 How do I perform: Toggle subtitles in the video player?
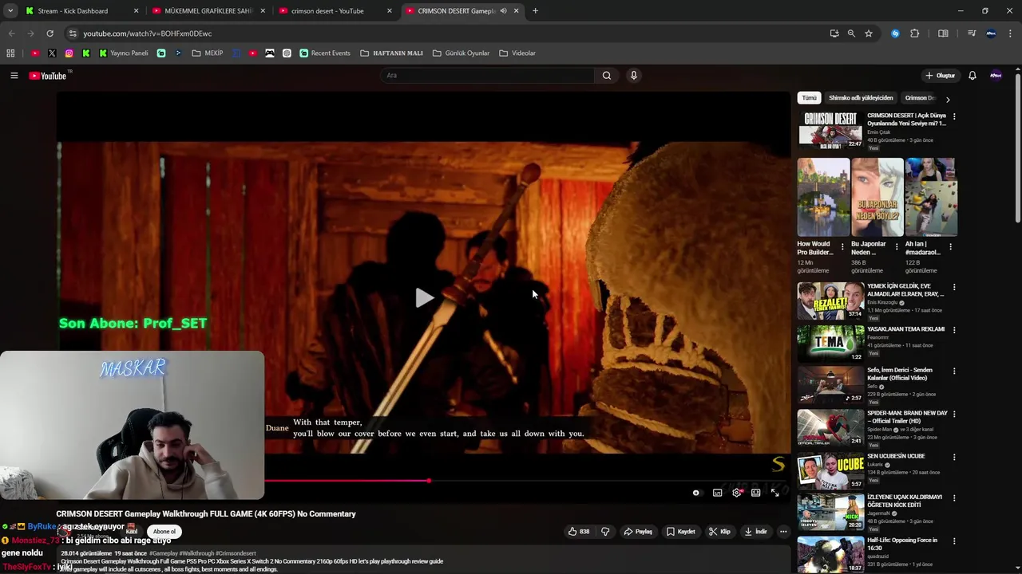(x=717, y=493)
